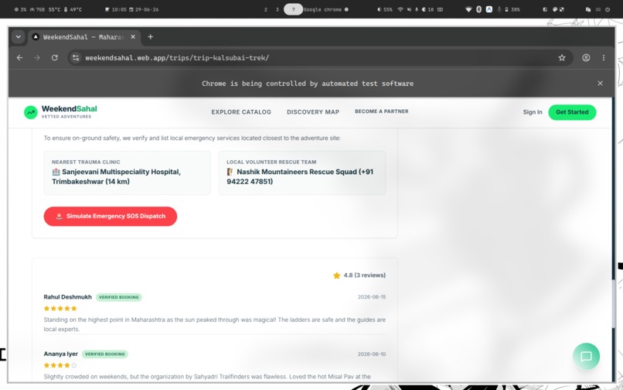This screenshot has height=390, width=623.
Task: Click the siren icon on SOS button
Action: pos(59,217)
